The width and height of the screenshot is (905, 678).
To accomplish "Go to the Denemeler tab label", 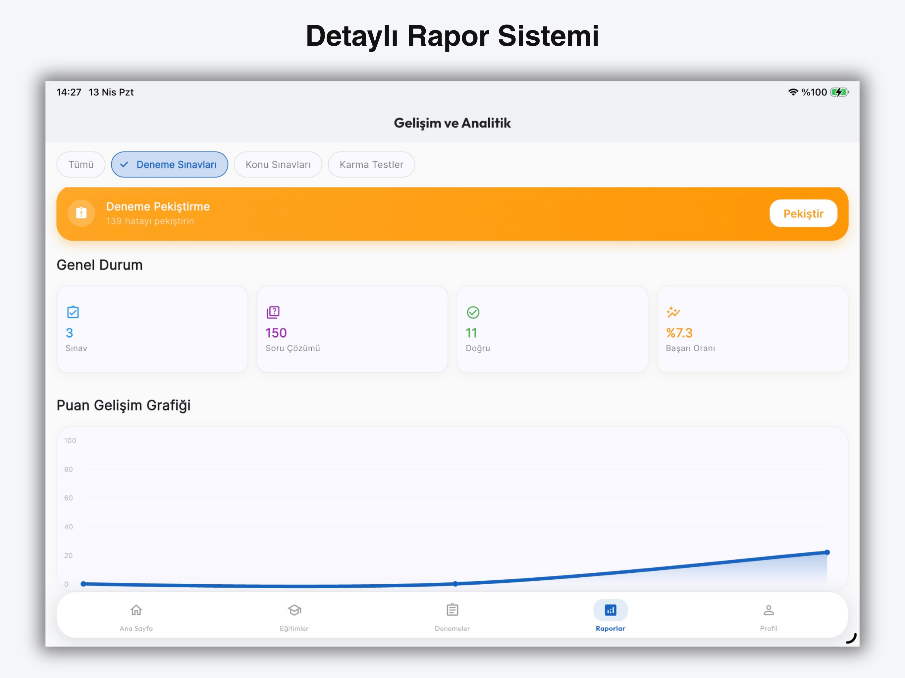I will pyautogui.click(x=452, y=628).
